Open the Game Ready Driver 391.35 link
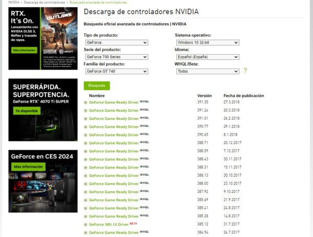Image resolution: width=313 pixels, height=237 pixels. point(114,102)
